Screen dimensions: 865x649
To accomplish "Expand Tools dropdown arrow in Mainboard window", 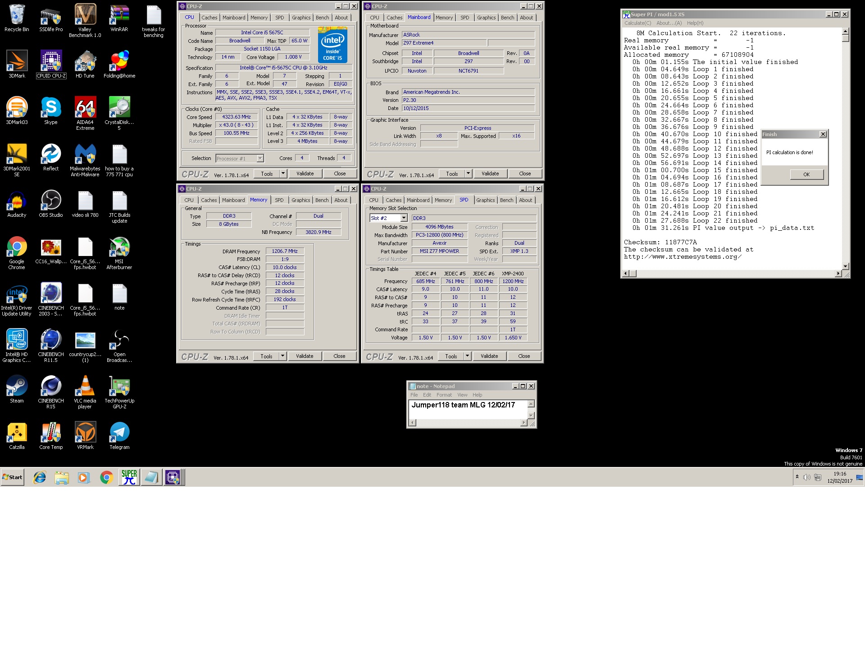I will point(469,174).
